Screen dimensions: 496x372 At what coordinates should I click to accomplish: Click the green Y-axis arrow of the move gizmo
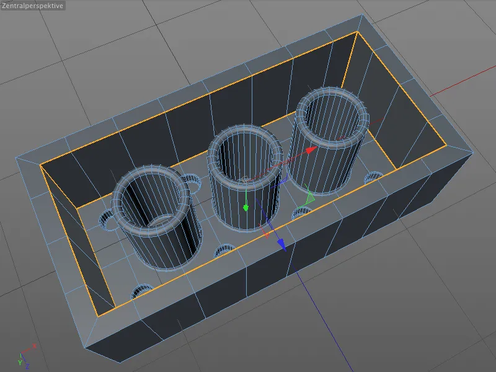pyautogui.click(x=246, y=207)
